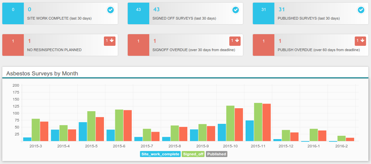
Task: Click checkmark icon on Signed Off Surveys card
Action: click(236, 10)
